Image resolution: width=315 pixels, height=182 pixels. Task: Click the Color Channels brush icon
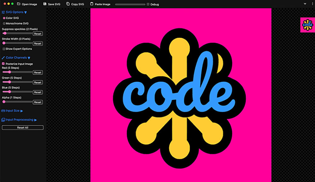point(3,58)
